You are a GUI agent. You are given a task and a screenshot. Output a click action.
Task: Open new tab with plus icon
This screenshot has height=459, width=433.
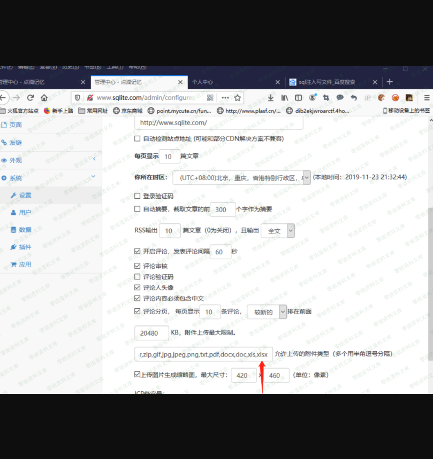[390, 82]
